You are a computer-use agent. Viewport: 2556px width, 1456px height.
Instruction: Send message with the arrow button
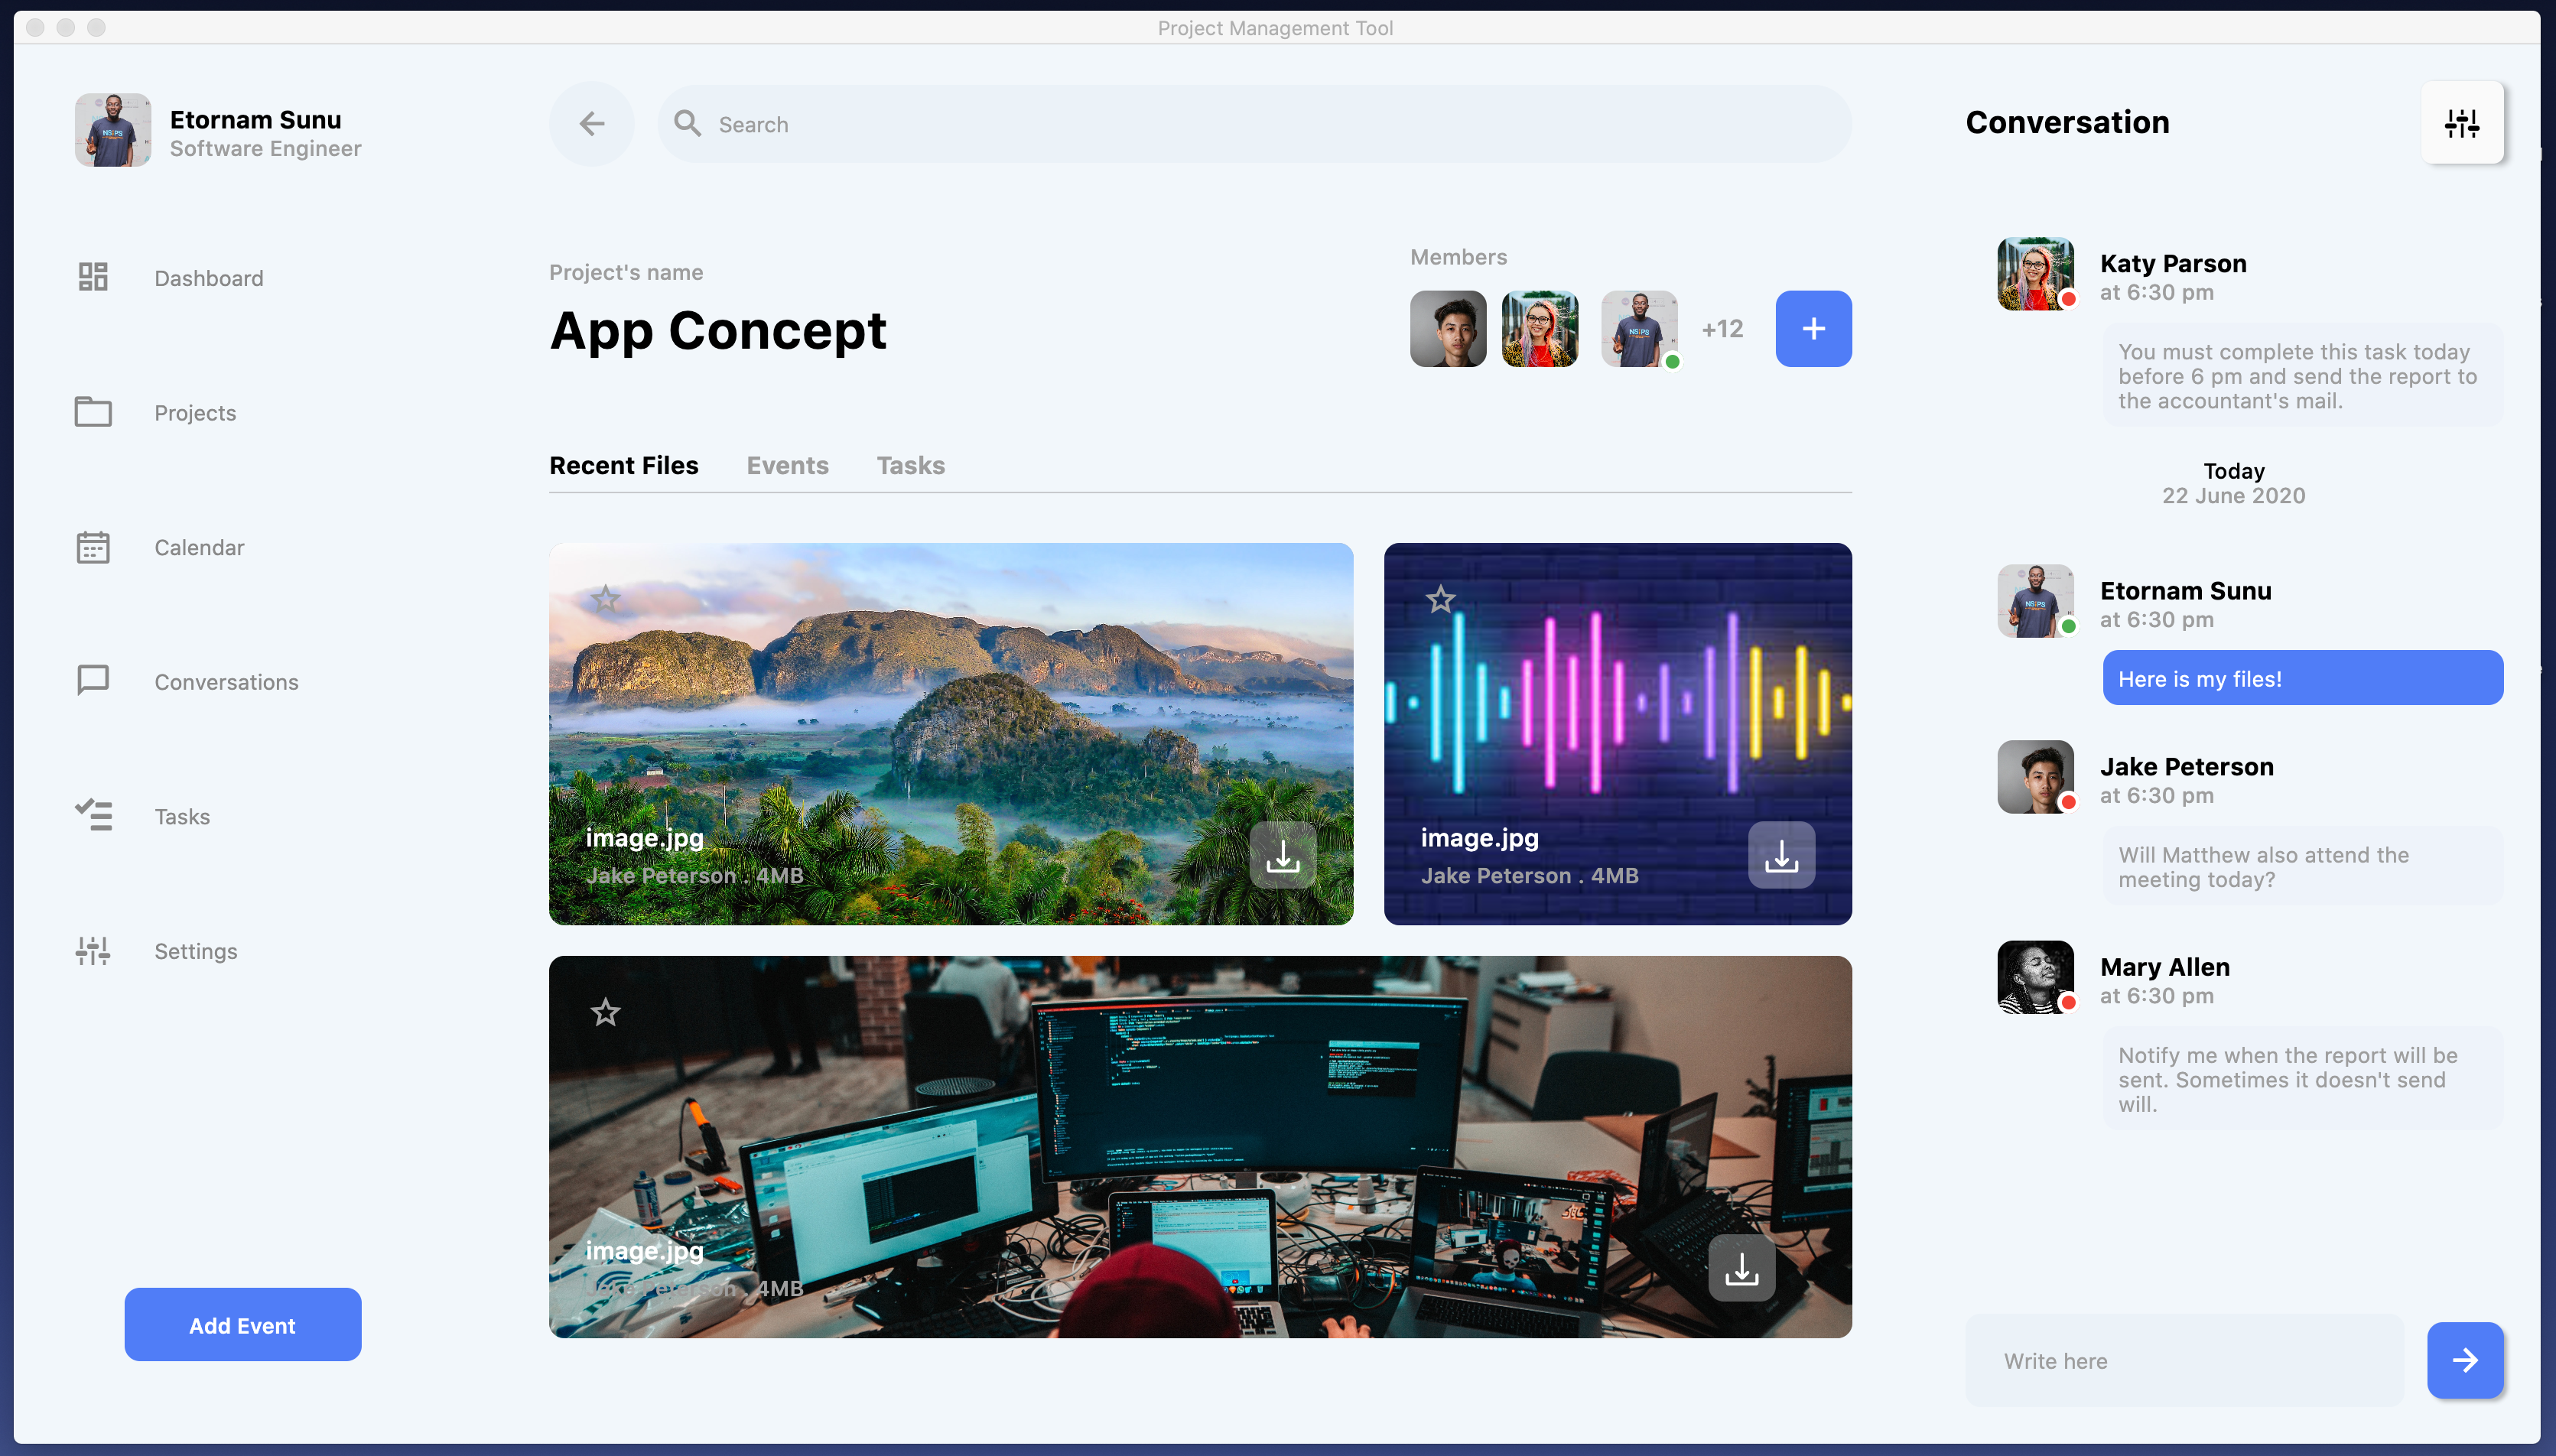(2464, 1359)
